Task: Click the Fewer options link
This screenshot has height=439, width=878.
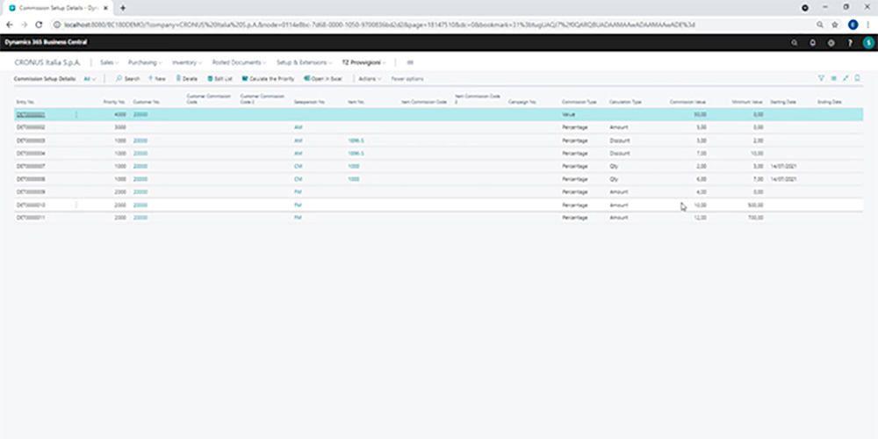Action: coord(407,79)
